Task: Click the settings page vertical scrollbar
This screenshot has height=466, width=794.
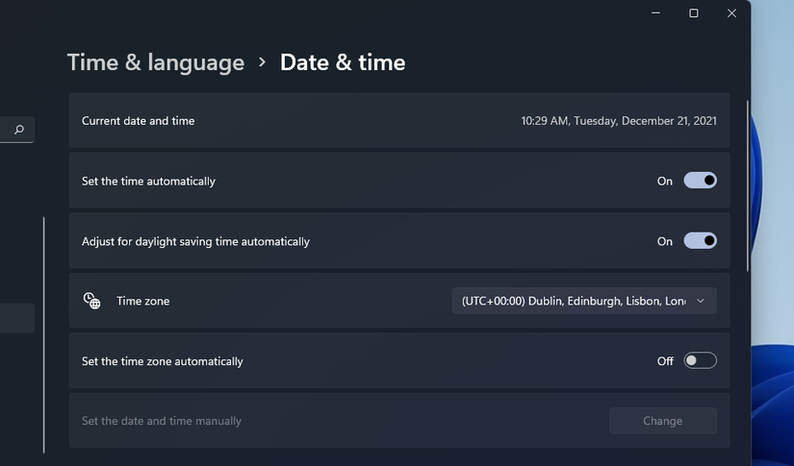Action: [x=749, y=183]
